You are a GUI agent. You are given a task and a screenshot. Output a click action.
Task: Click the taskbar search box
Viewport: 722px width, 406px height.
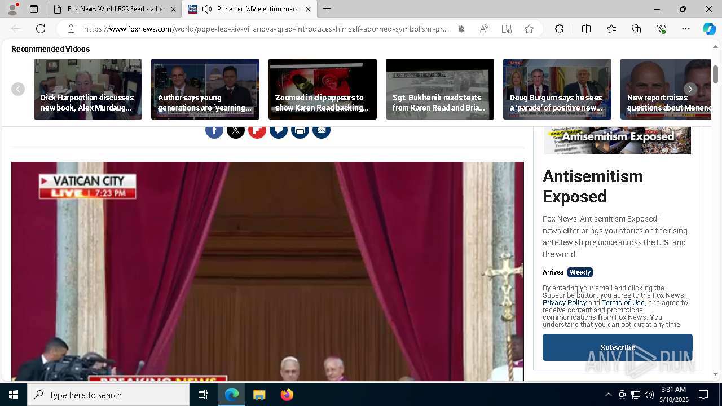pos(108,395)
